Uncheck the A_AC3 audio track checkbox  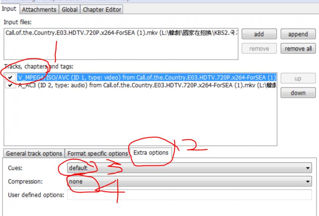click(10, 85)
